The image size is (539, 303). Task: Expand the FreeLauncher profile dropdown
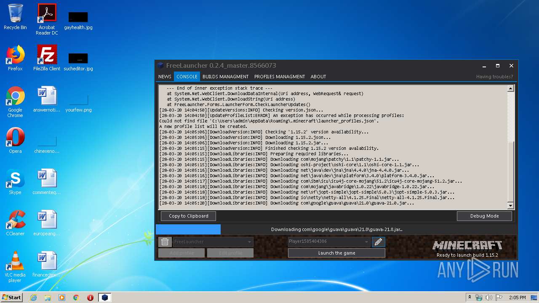point(249,242)
